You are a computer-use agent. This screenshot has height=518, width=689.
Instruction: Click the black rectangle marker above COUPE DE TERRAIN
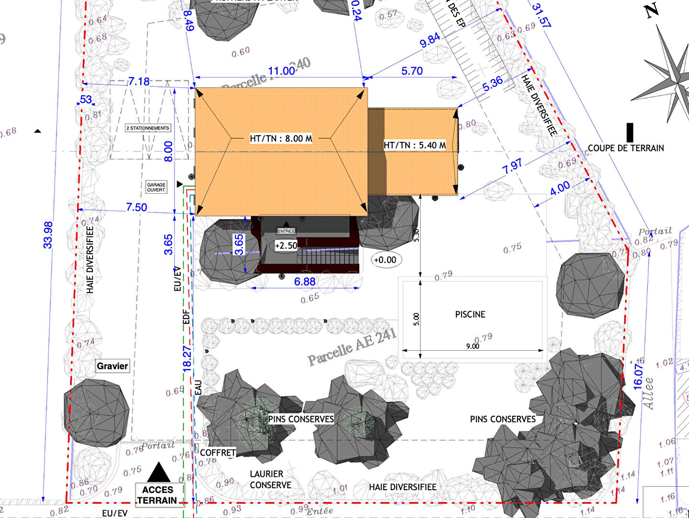[x=630, y=132]
